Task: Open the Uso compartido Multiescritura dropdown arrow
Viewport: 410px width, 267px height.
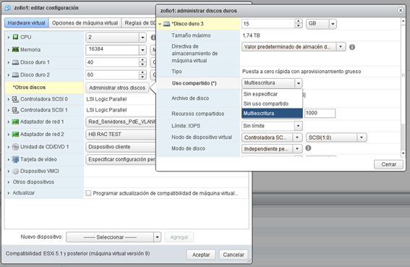Action: (299, 83)
